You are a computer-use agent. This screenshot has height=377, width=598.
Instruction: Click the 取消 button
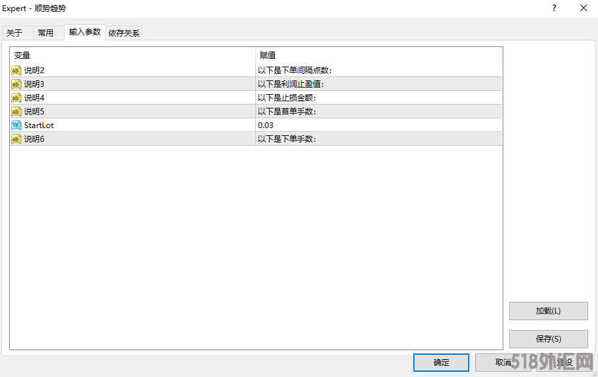[x=503, y=363]
